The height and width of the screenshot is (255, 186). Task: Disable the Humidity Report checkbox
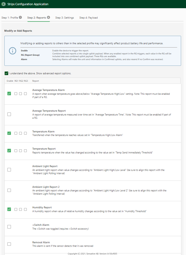click(x=9, y=209)
